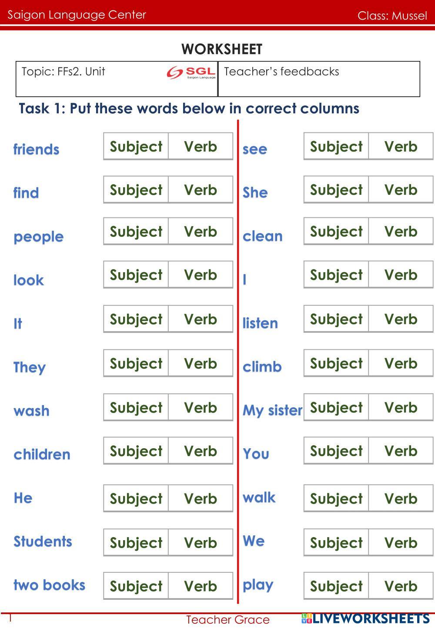Click the Teacher's feedbacks box
The height and width of the screenshot is (629, 435).
click(x=319, y=79)
